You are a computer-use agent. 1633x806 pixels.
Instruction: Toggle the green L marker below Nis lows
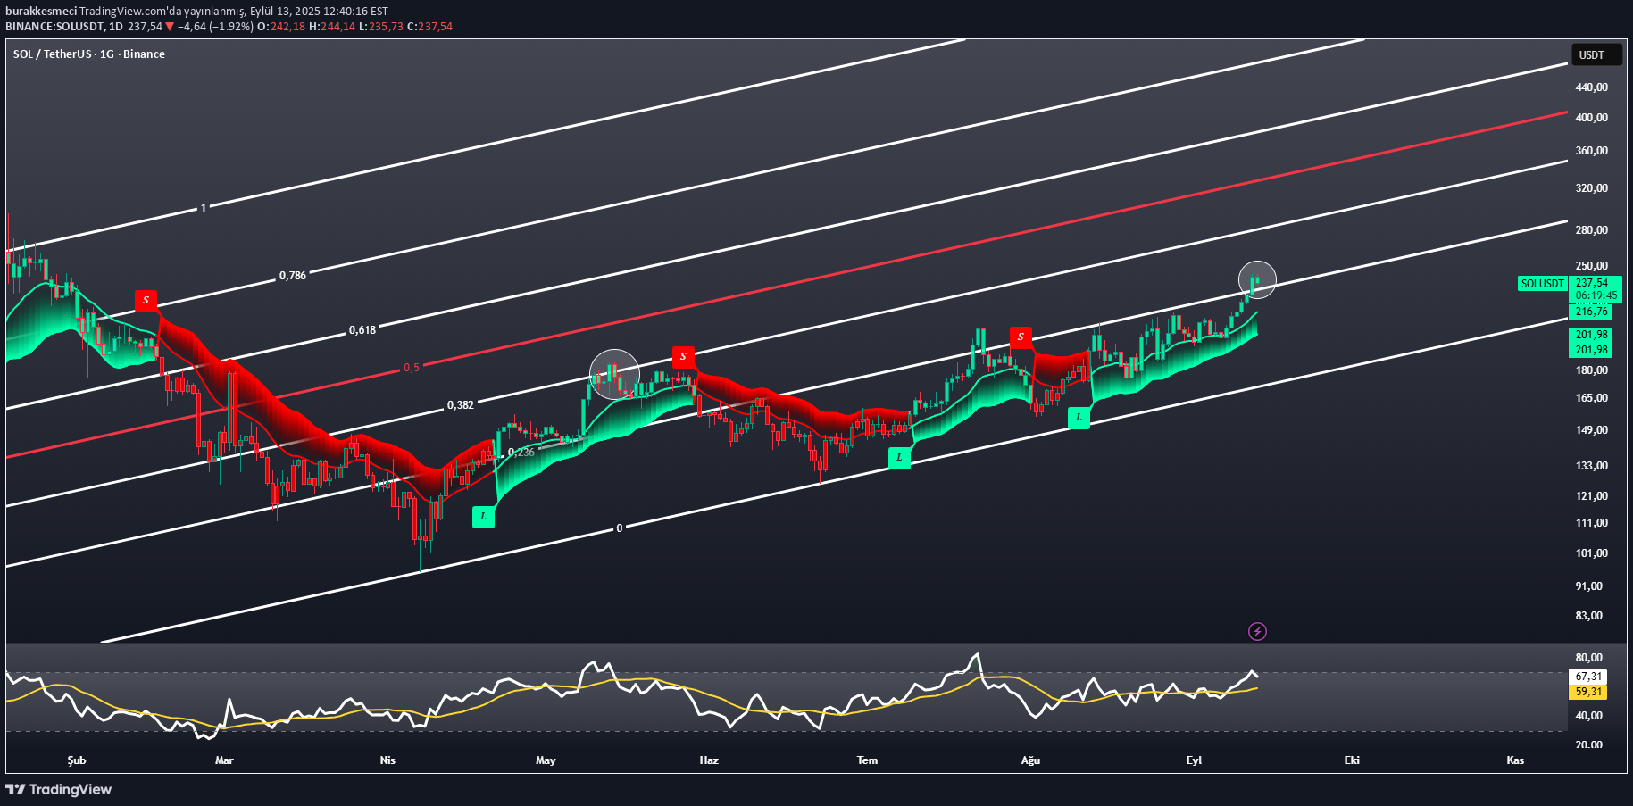coord(483,517)
